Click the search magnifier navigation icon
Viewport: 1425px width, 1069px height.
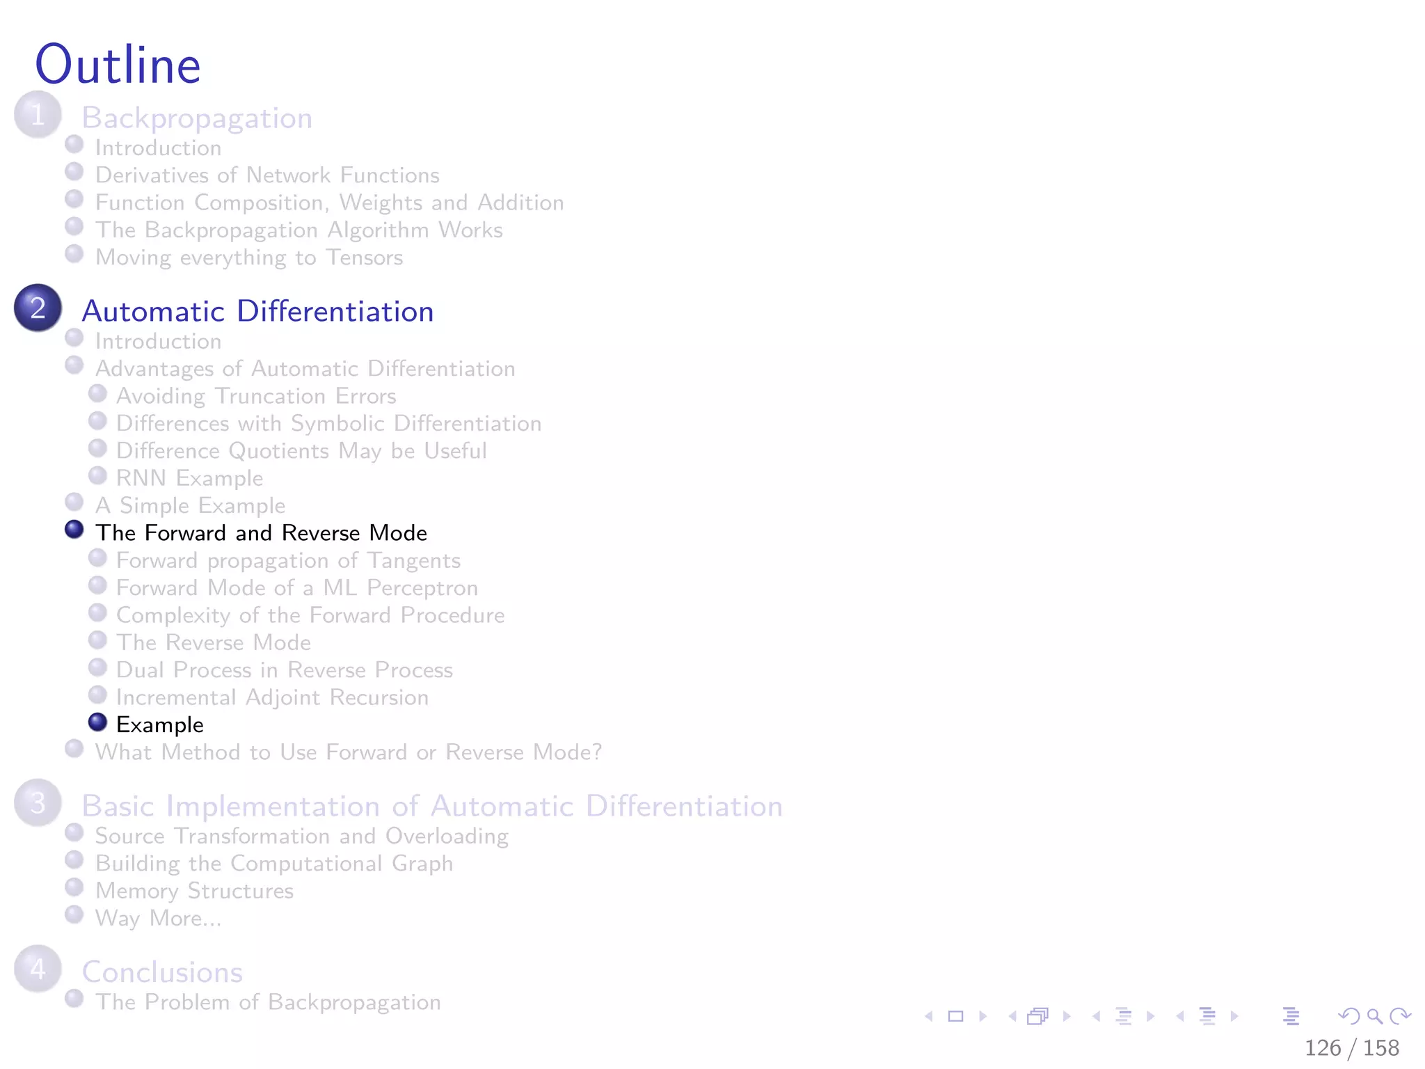(1374, 1017)
